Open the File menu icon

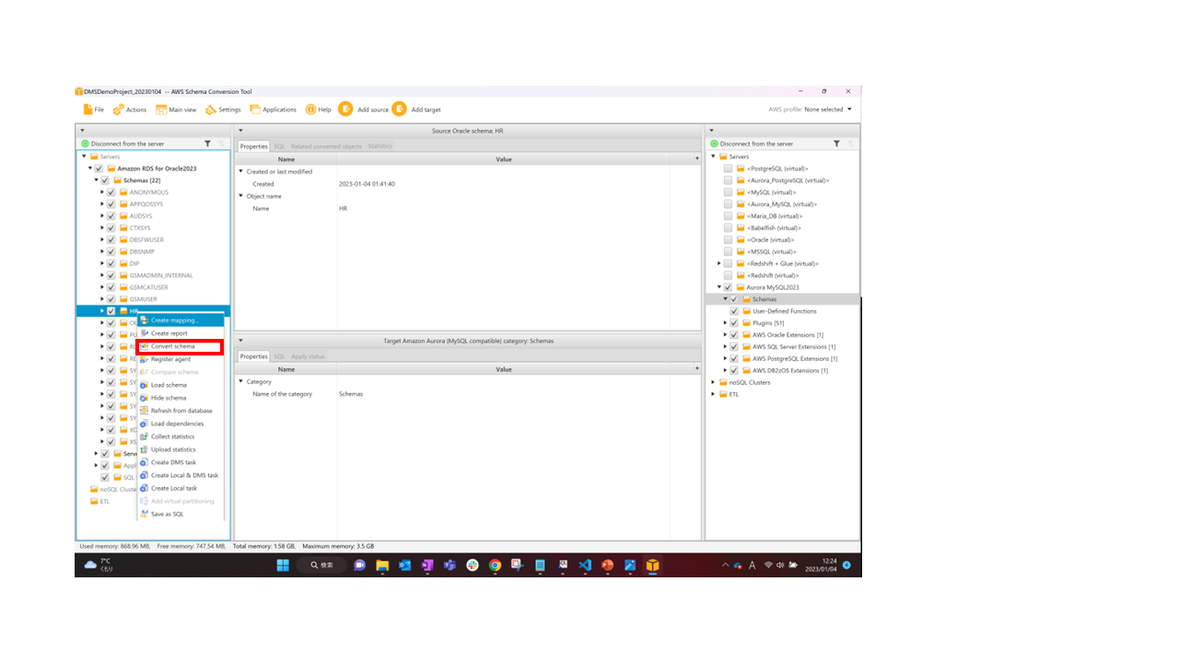[88, 110]
